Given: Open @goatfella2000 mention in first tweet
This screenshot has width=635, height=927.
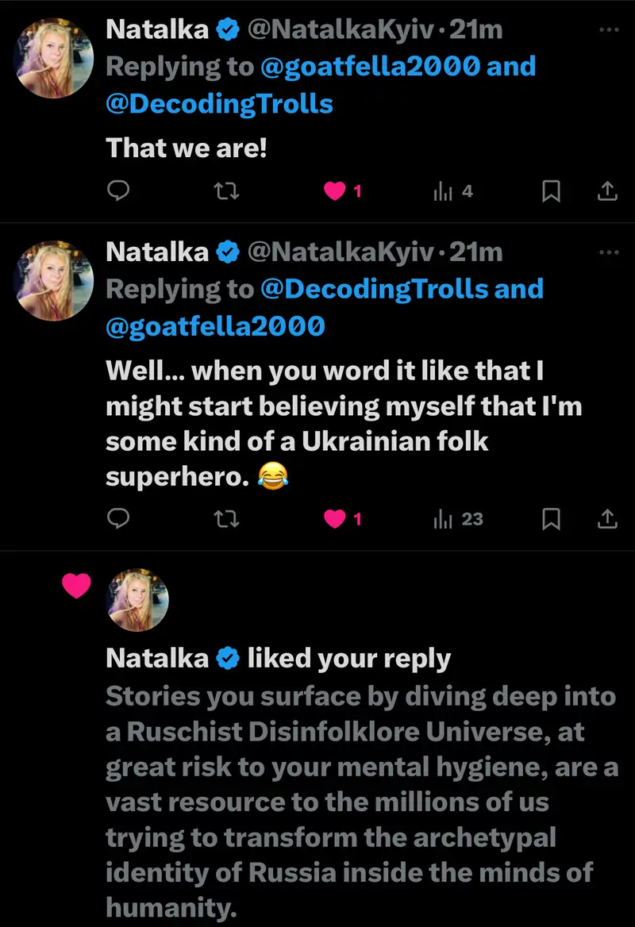Looking at the screenshot, I should pyautogui.click(x=370, y=67).
